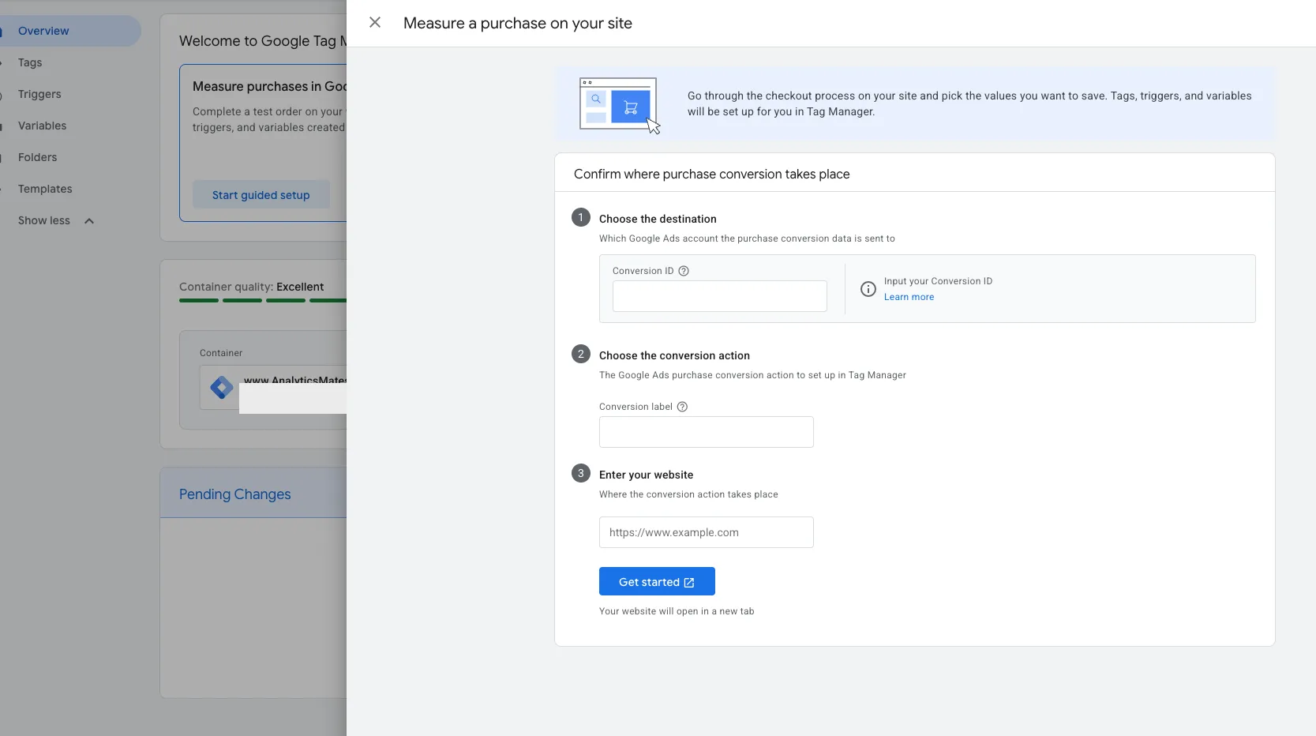Viewport: 1316px width, 736px height.
Task: Collapse sidebar with Show less chevron
Action: [89, 221]
